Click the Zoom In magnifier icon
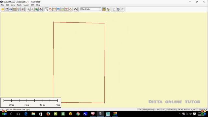The height and width of the screenshot is (117, 208). click(x=29, y=9)
